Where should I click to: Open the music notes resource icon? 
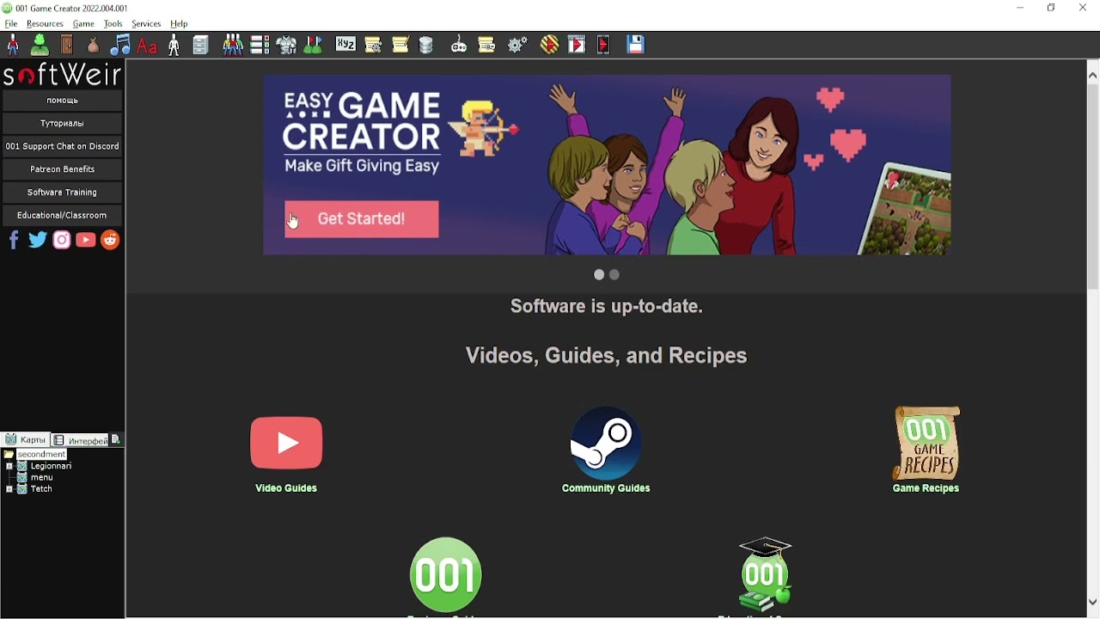[x=120, y=45]
